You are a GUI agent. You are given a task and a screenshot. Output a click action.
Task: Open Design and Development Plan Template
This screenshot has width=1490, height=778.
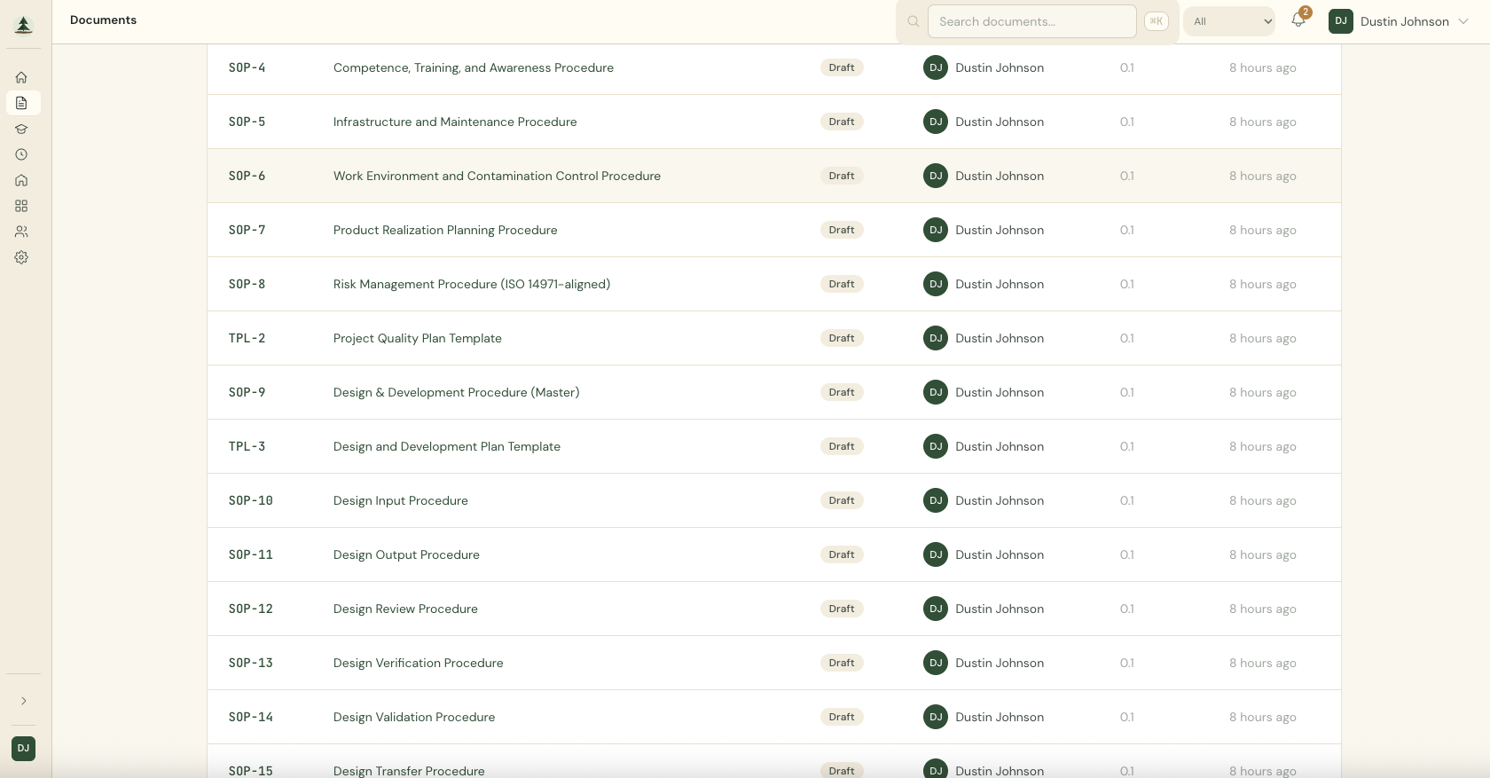(x=447, y=446)
